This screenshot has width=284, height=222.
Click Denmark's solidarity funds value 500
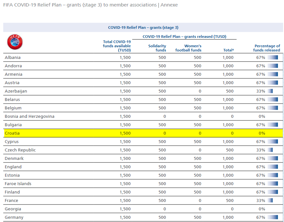pos(162,159)
